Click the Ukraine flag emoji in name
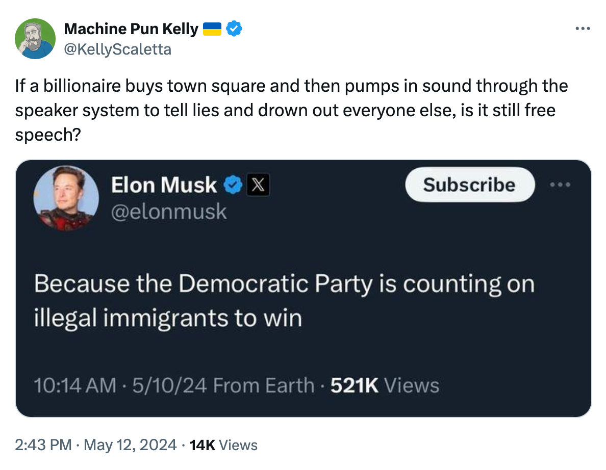Viewport: 606px width, 470px height. [212, 29]
